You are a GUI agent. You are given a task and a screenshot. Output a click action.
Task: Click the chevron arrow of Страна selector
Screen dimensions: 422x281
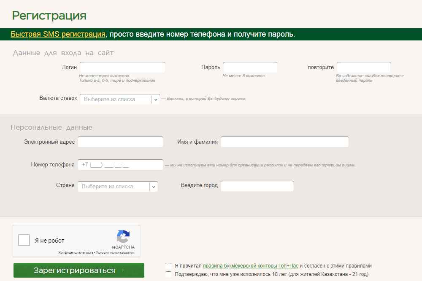pos(154,187)
